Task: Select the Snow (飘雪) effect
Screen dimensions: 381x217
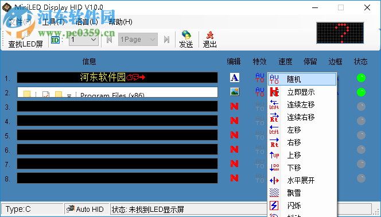Action: point(302,193)
